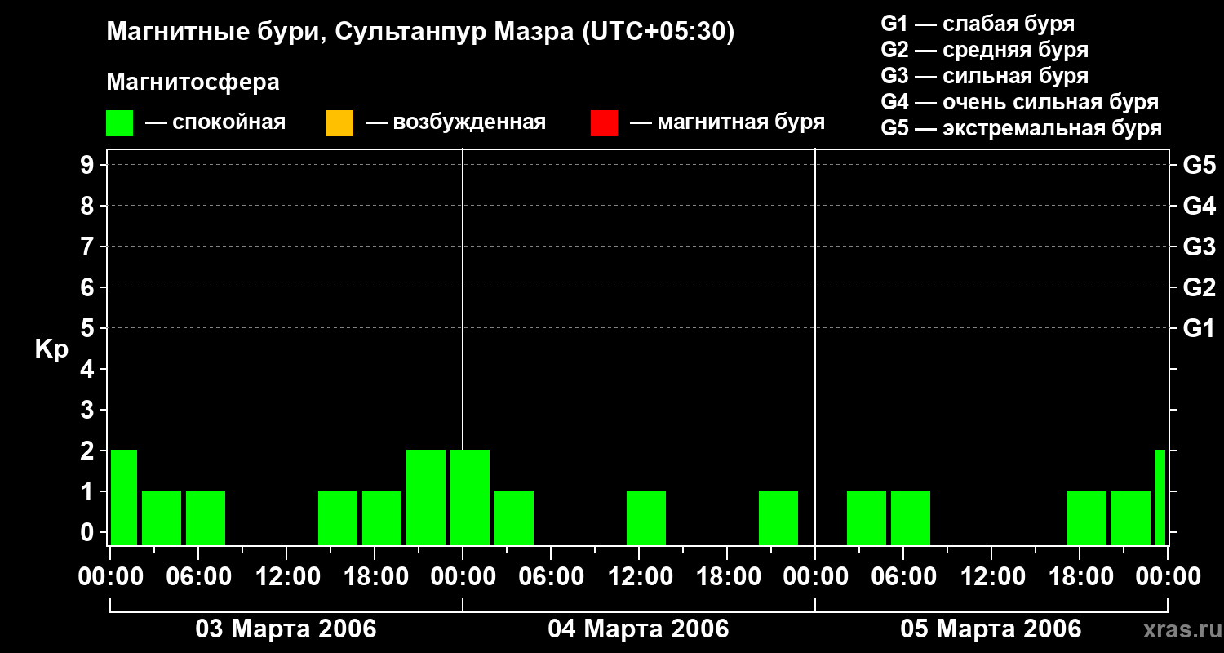The width and height of the screenshot is (1224, 653).
Task: Click the Kp 1 bar at 03:00 on 05 Марта
Action: (867, 518)
